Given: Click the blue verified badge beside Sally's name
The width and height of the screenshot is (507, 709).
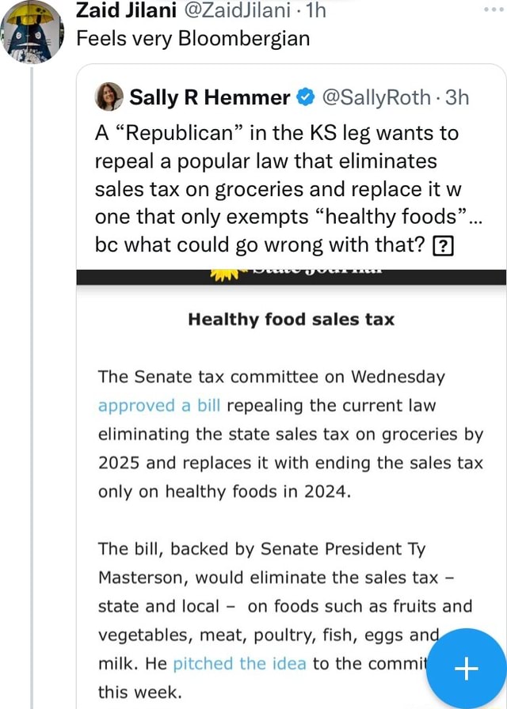Looking at the screenshot, I should (304, 98).
